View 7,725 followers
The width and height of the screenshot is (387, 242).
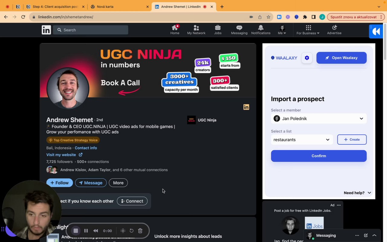(x=60, y=162)
